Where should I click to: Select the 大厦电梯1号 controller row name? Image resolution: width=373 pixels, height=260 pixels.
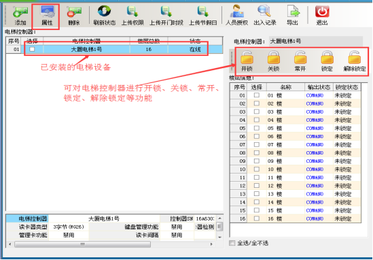pos(86,49)
